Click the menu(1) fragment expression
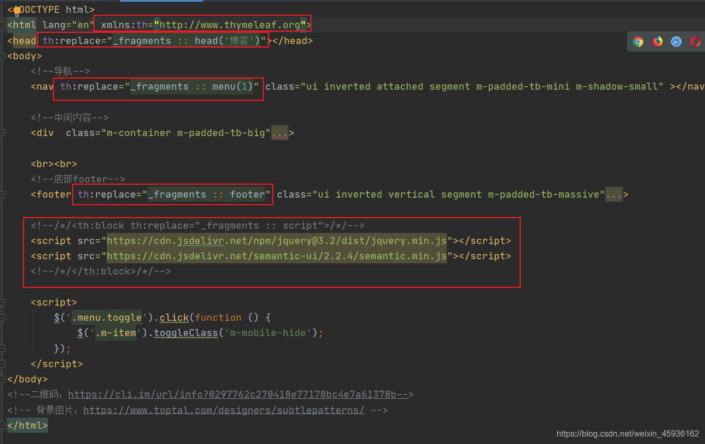 (233, 87)
